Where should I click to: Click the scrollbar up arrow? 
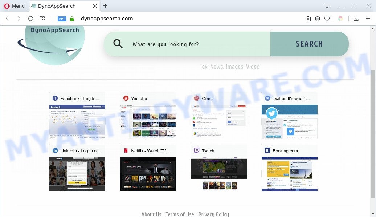coord(373,29)
